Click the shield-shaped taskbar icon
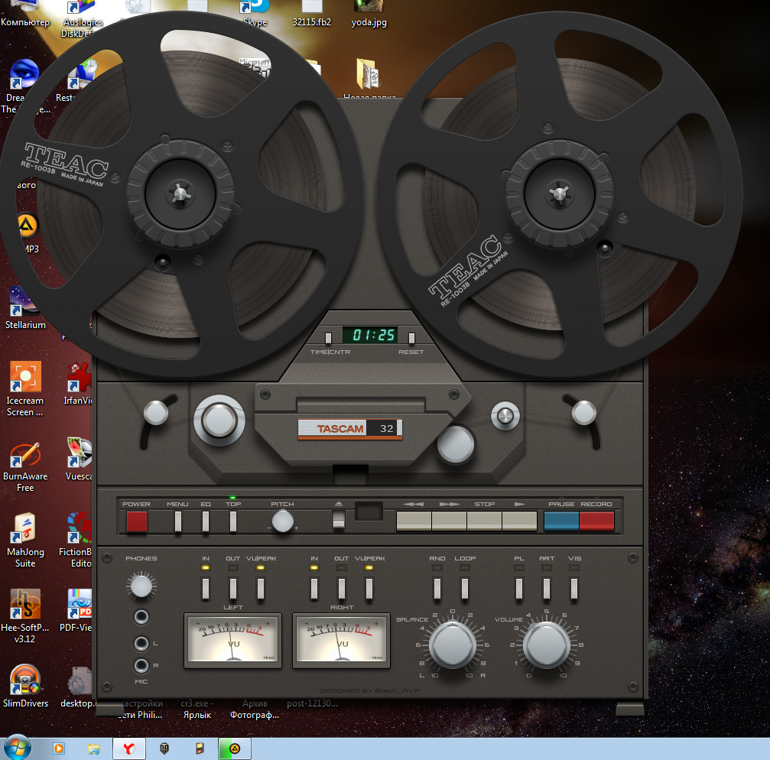This screenshot has width=770, height=760. (x=164, y=749)
